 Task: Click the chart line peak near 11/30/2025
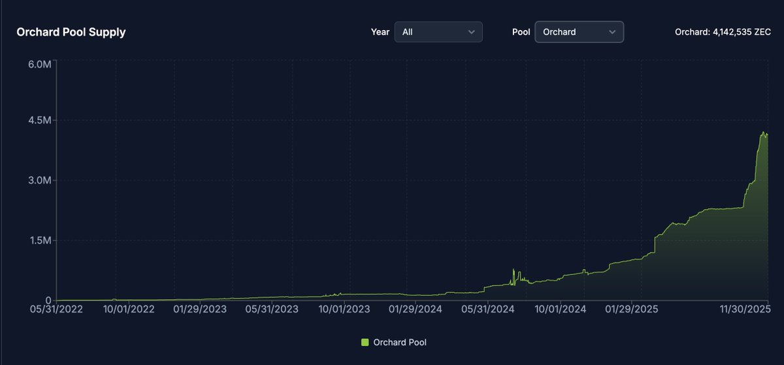[763, 133]
